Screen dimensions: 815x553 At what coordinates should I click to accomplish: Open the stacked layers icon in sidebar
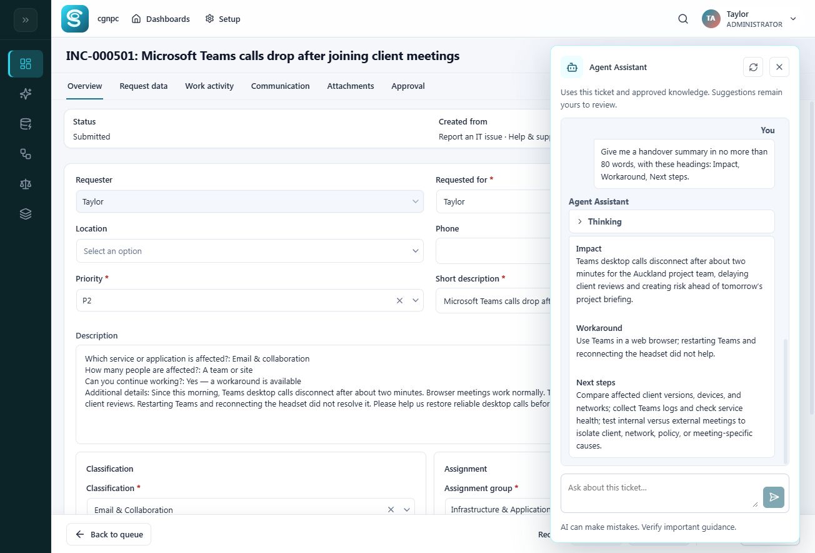[x=26, y=214]
